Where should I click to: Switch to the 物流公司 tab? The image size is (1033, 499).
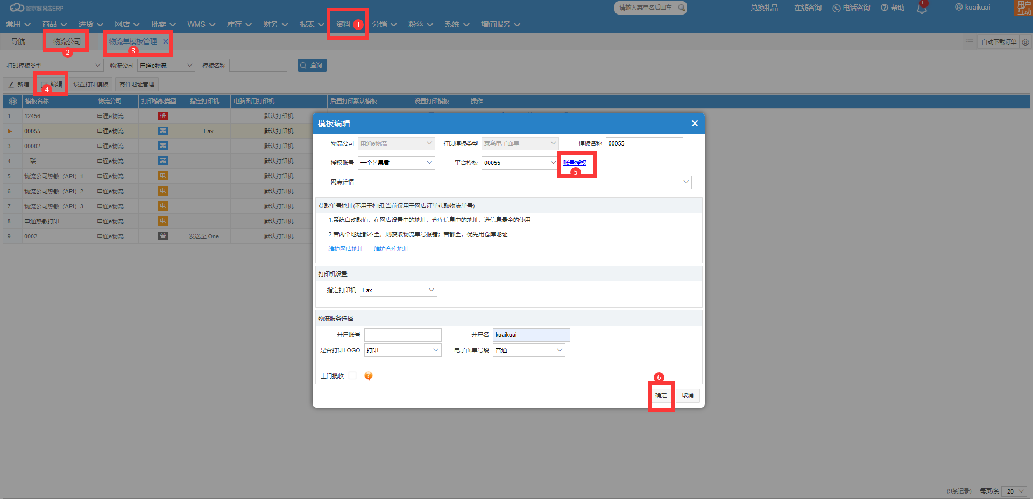click(x=67, y=41)
